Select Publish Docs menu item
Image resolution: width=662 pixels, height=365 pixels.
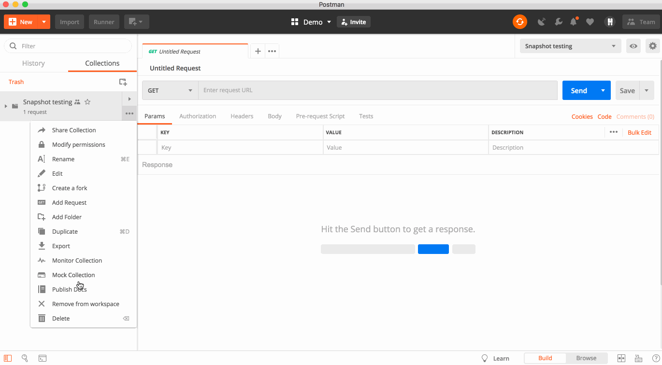[x=83, y=289]
